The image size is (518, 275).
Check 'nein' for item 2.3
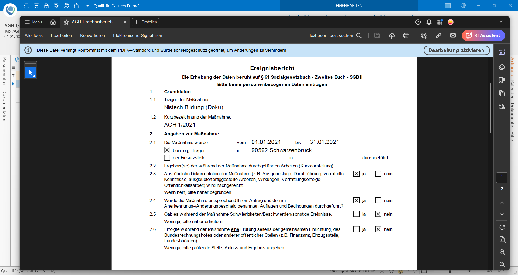(378, 174)
